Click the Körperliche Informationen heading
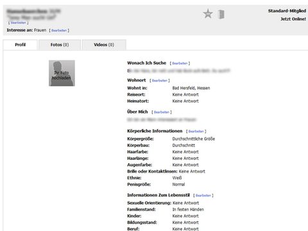The width and height of the screenshot is (308, 231). click(x=155, y=131)
